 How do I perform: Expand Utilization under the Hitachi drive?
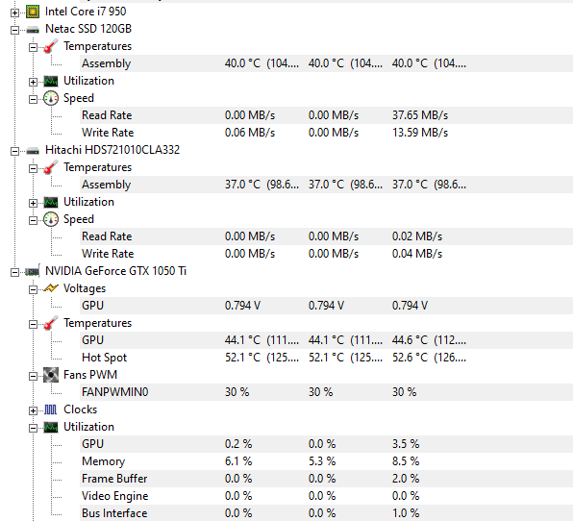[x=33, y=204]
